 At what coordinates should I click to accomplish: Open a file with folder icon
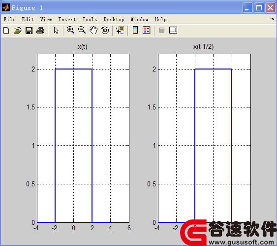tap(18, 31)
